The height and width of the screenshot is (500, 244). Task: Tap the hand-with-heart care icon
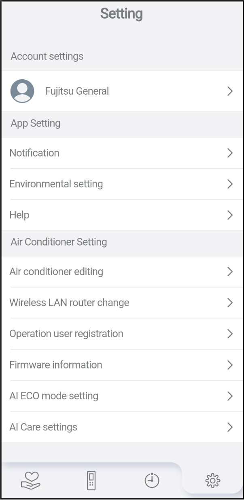31,480
